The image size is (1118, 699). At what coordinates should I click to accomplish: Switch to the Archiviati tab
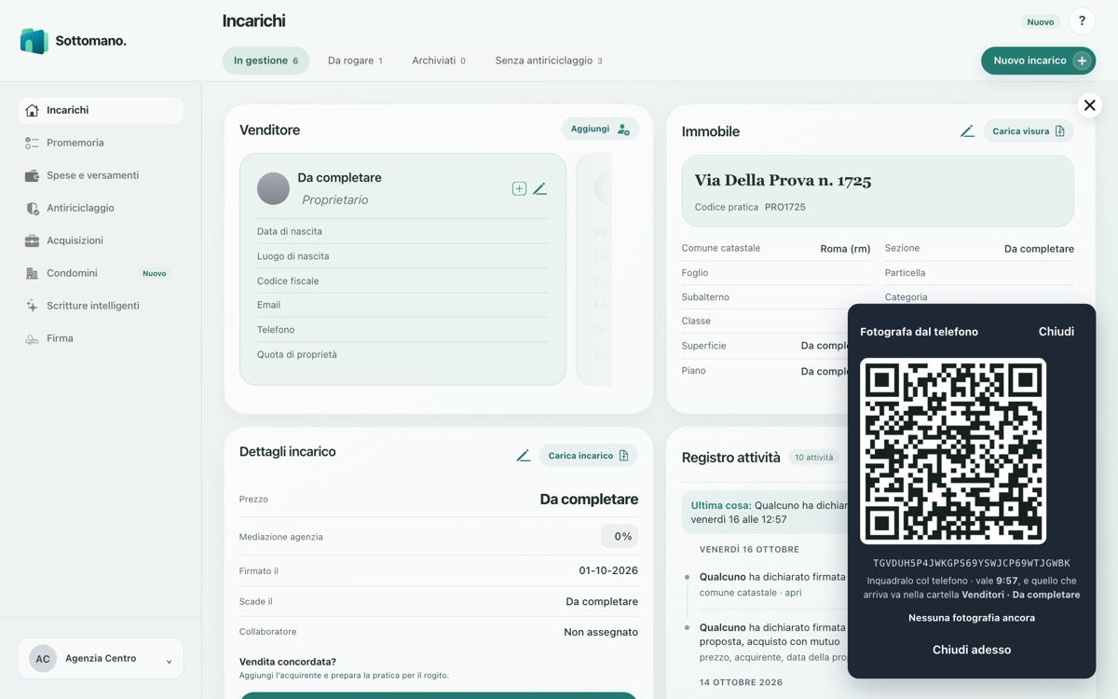click(439, 61)
